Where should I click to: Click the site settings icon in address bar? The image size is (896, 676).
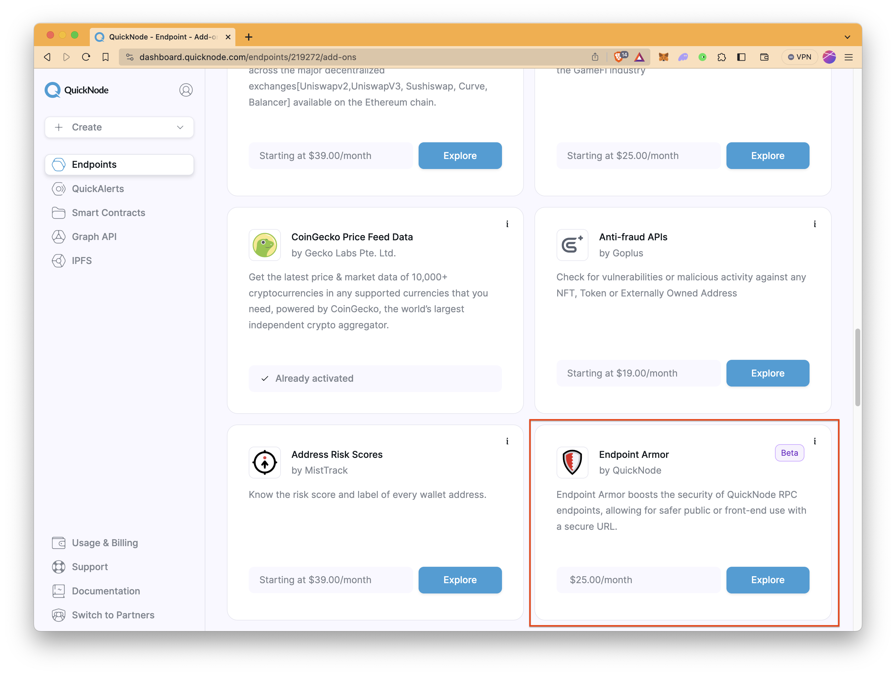click(x=130, y=57)
